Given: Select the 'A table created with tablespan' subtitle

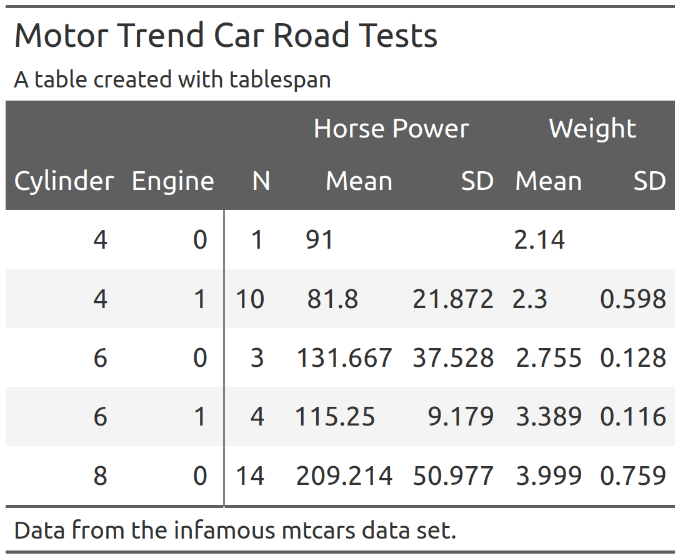Looking at the screenshot, I should tap(172, 79).
